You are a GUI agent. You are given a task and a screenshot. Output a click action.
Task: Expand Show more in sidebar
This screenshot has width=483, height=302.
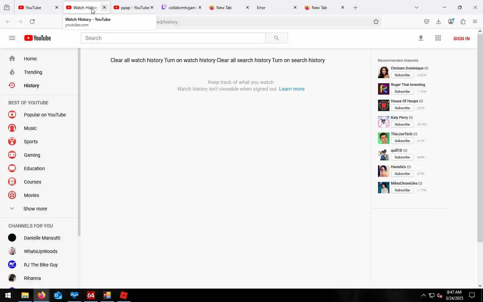click(35, 209)
